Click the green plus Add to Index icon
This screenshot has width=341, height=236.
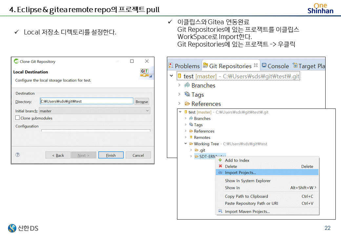(x=220, y=160)
